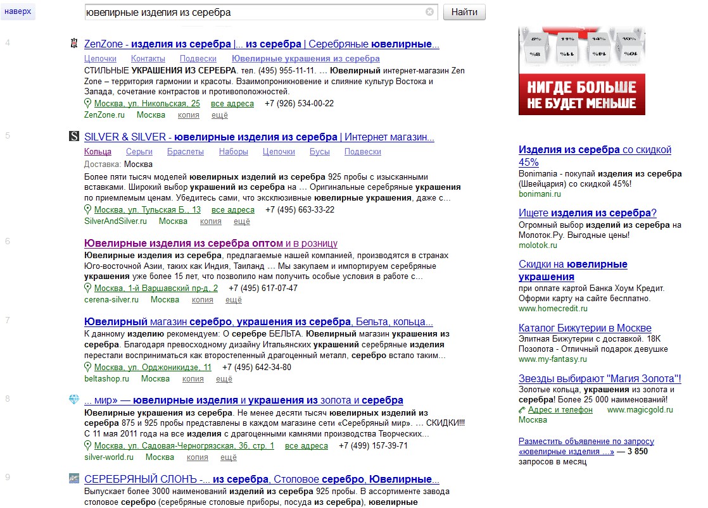Open the ZenZone result title
The image size is (708, 508).
[x=262, y=44]
